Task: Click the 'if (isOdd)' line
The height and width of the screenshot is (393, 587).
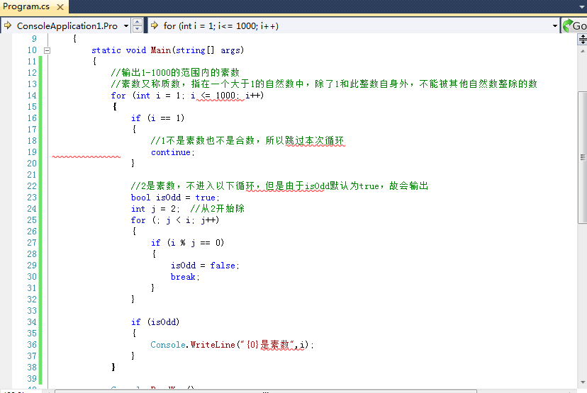Action: (x=155, y=322)
